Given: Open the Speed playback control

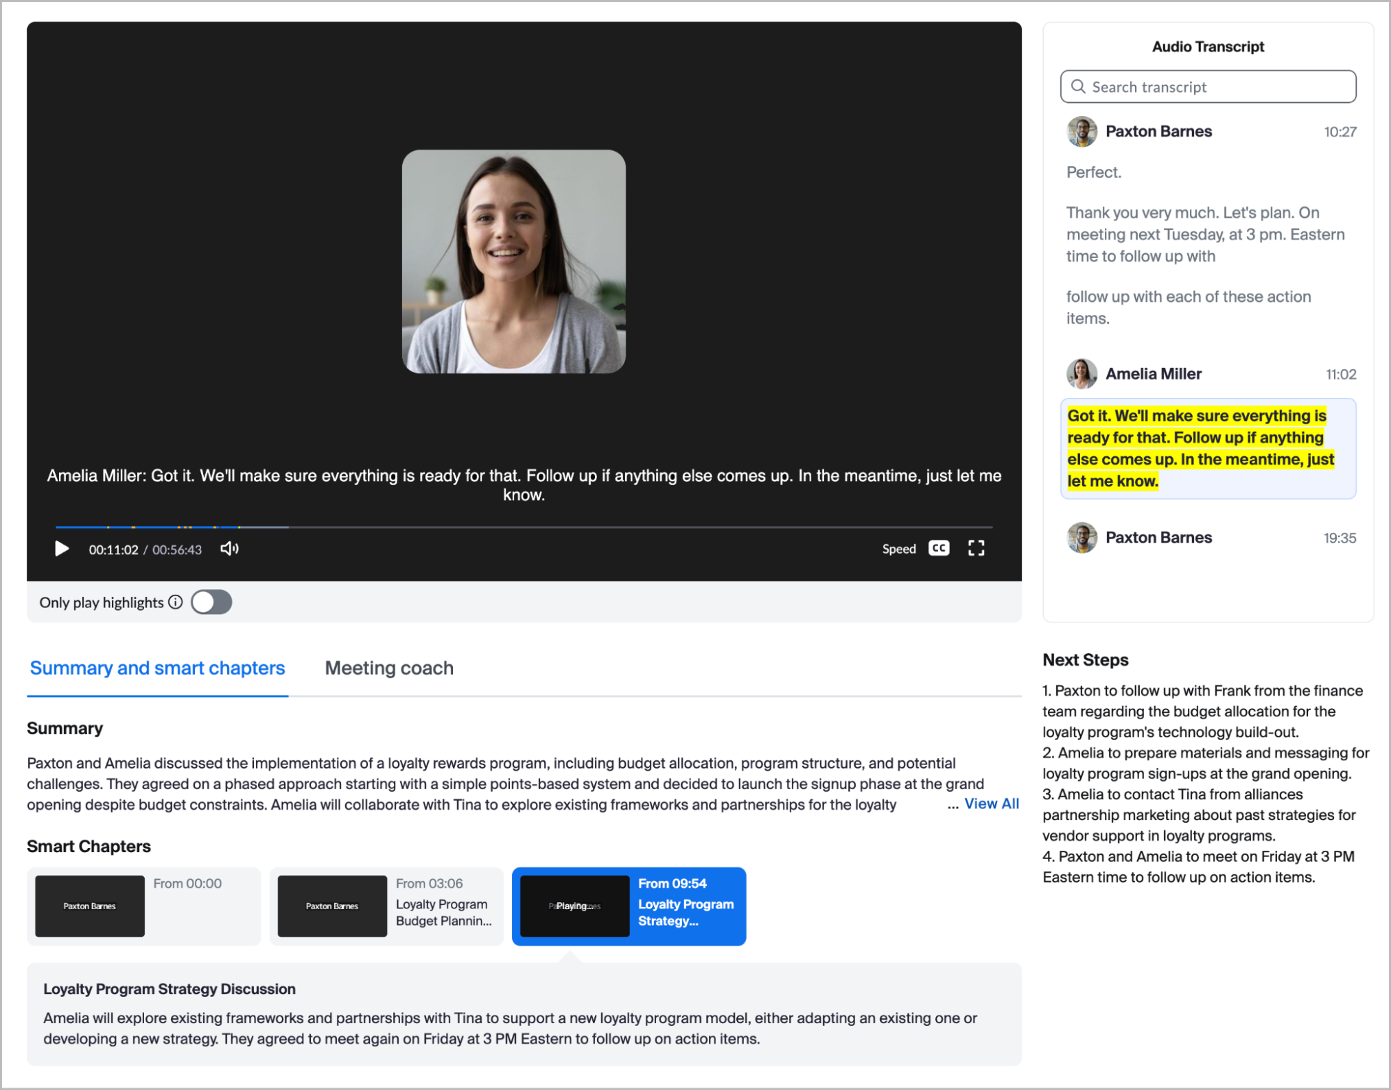Looking at the screenshot, I should [x=899, y=549].
